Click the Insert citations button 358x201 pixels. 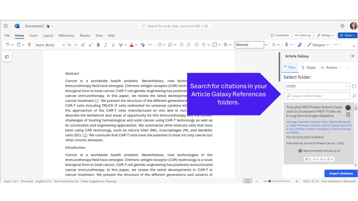click(341, 173)
